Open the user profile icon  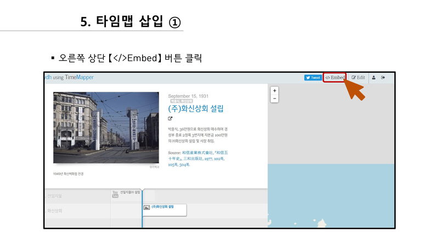374,78
